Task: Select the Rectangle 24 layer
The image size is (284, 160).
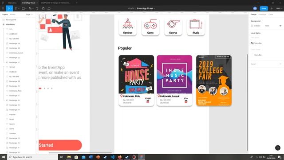Action: pos(15,44)
